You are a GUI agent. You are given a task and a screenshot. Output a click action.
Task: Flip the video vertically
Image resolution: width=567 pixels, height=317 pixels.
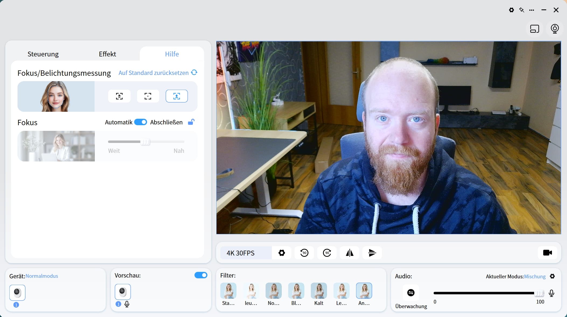point(372,253)
